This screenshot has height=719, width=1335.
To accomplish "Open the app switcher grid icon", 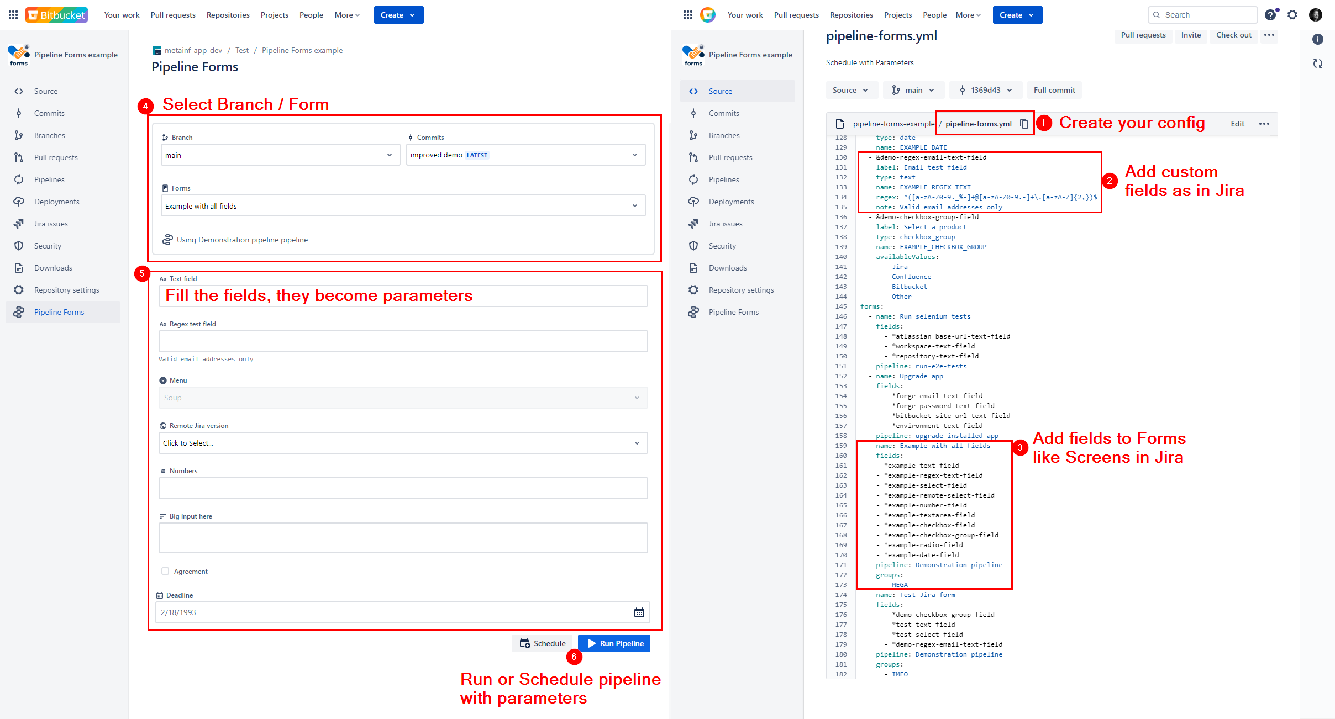I will (13, 15).
